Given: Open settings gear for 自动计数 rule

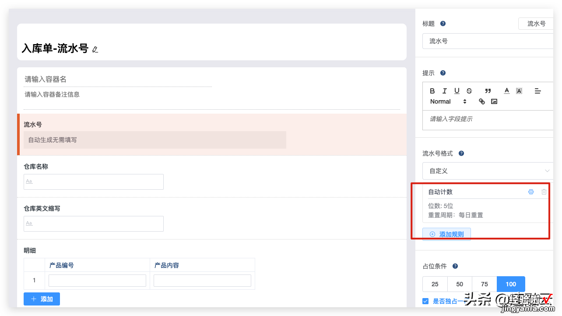Looking at the screenshot, I should 531,192.
